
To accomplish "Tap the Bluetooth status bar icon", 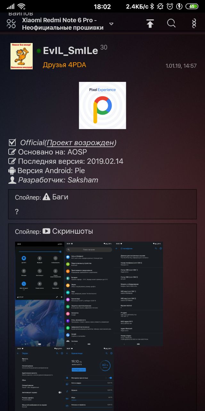I will point(152,6).
